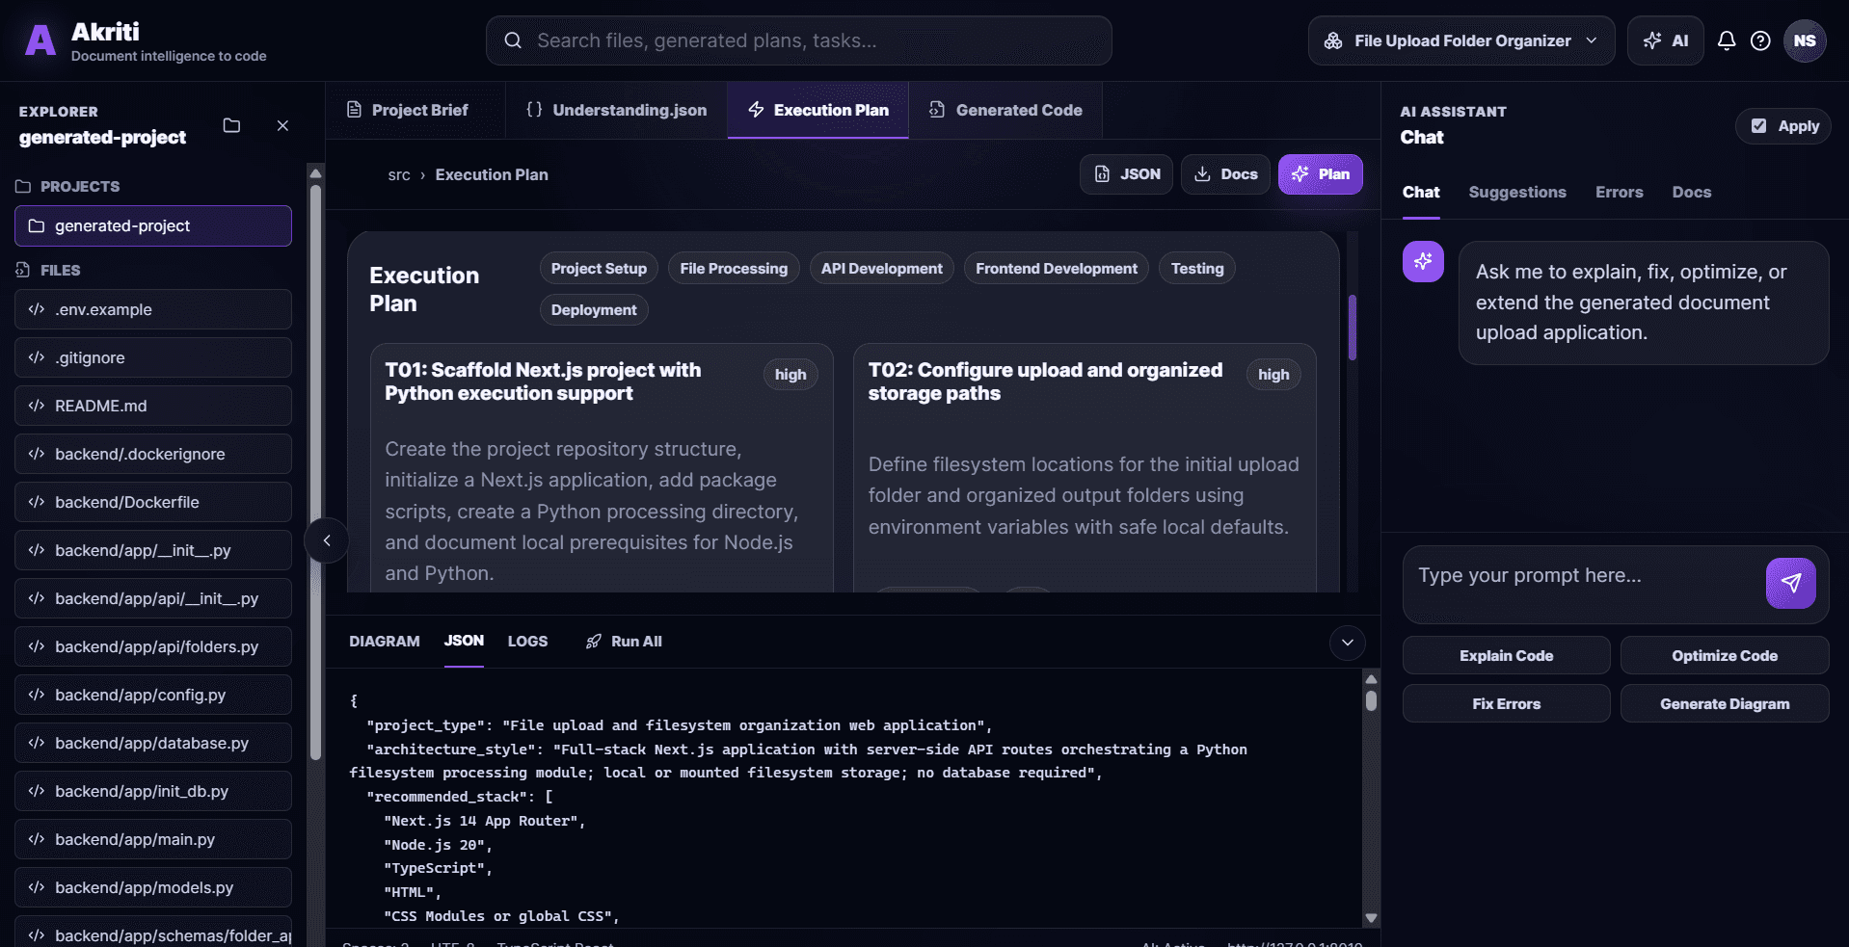Select the JSON panel tab

[x=464, y=641]
